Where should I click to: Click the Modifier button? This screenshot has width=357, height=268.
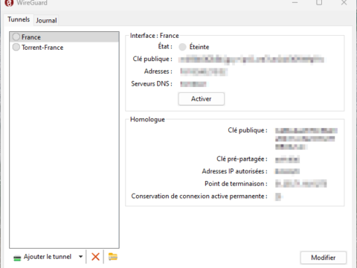(324, 258)
